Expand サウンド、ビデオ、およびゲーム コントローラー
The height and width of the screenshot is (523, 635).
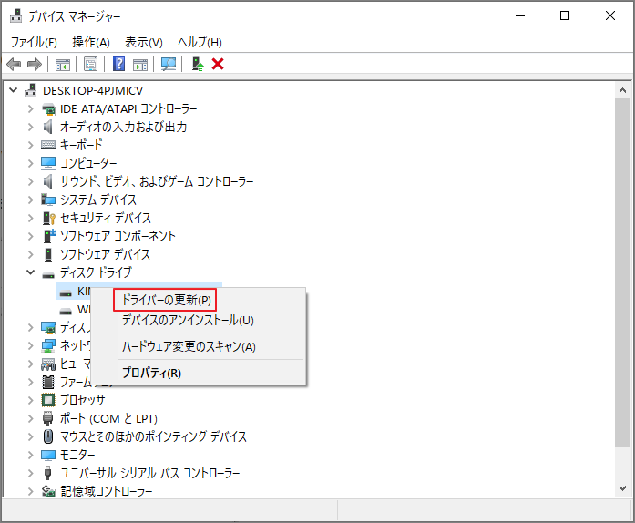(x=31, y=181)
